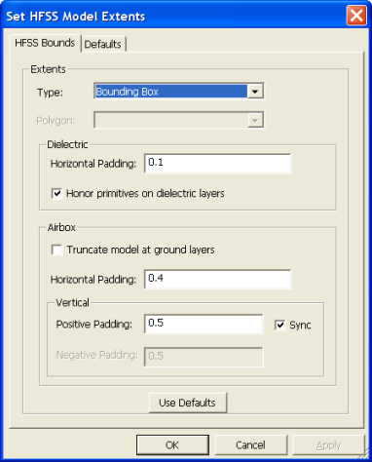Screen dimensions: 372x462
Task: Click the Positive Padding input field
Action: [x=204, y=324]
